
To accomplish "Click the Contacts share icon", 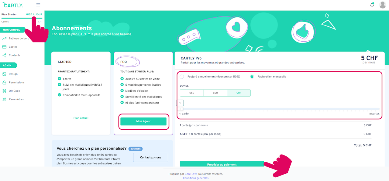I will pyautogui.click(x=4, y=55).
